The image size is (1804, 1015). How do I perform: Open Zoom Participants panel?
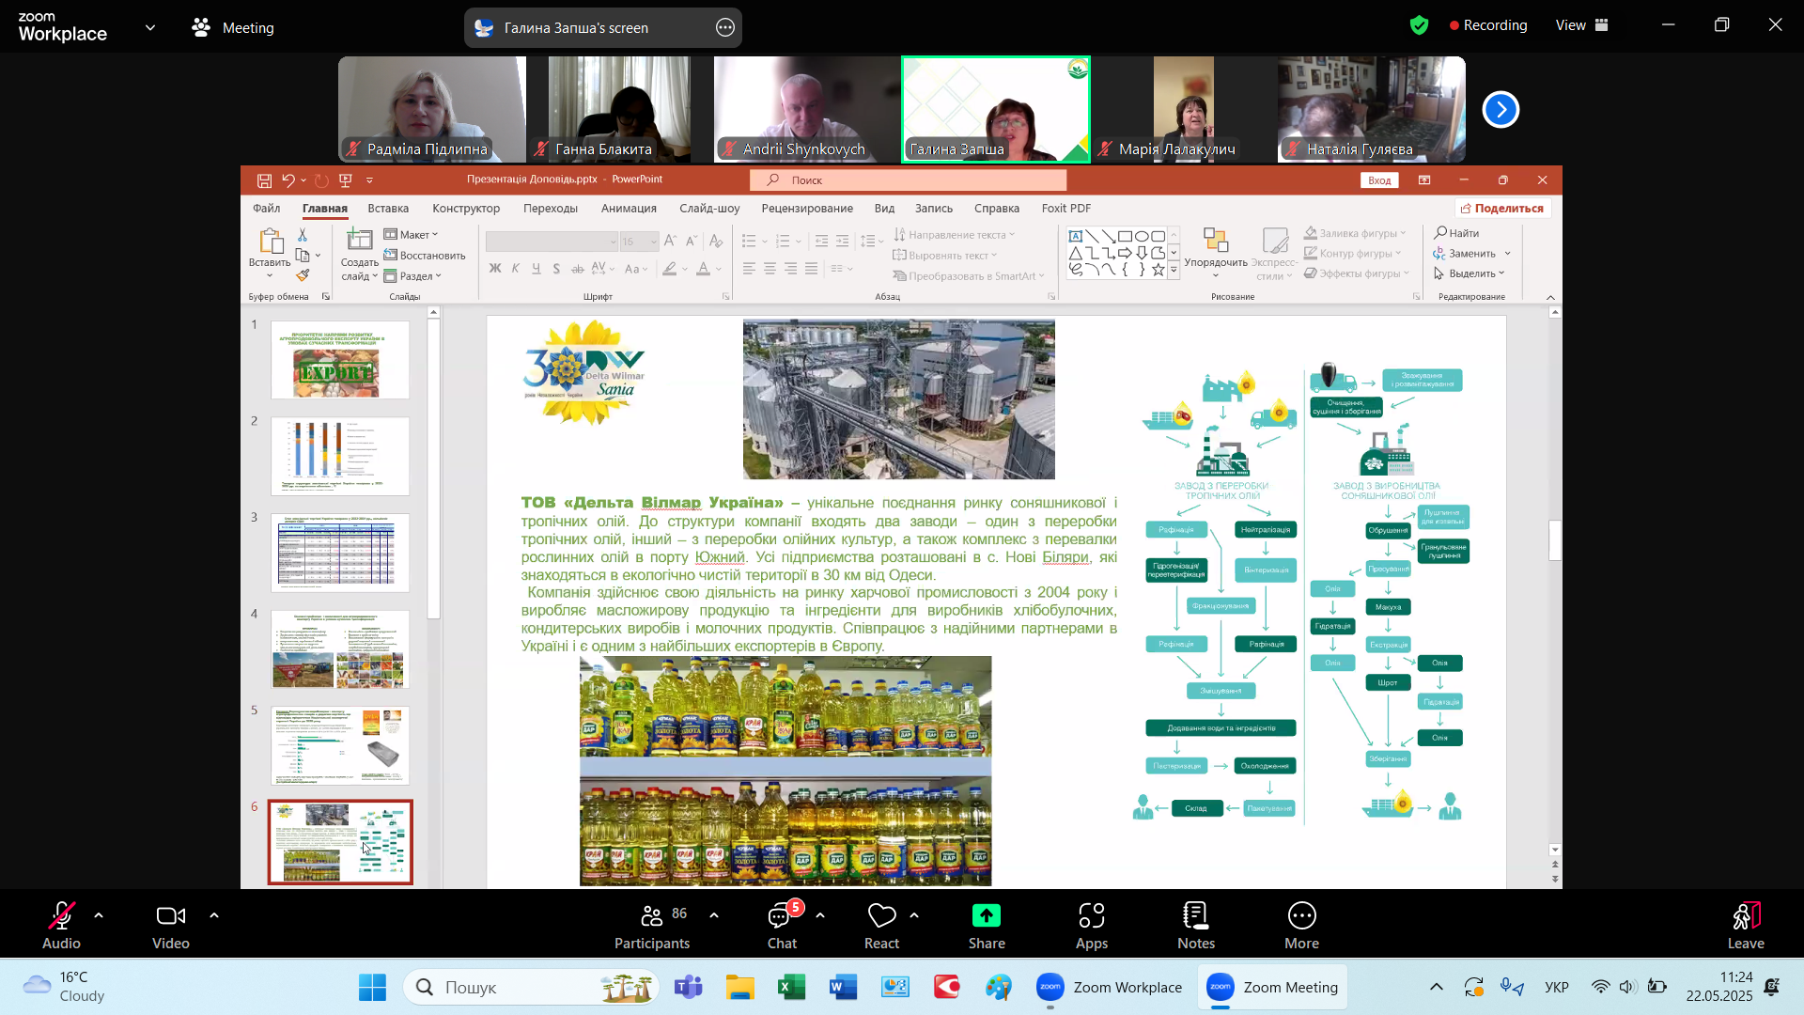point(652,926)
